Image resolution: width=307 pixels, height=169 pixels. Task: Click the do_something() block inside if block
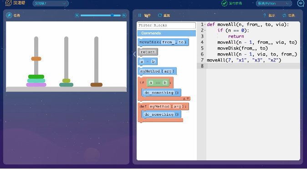tap(161, 92)
